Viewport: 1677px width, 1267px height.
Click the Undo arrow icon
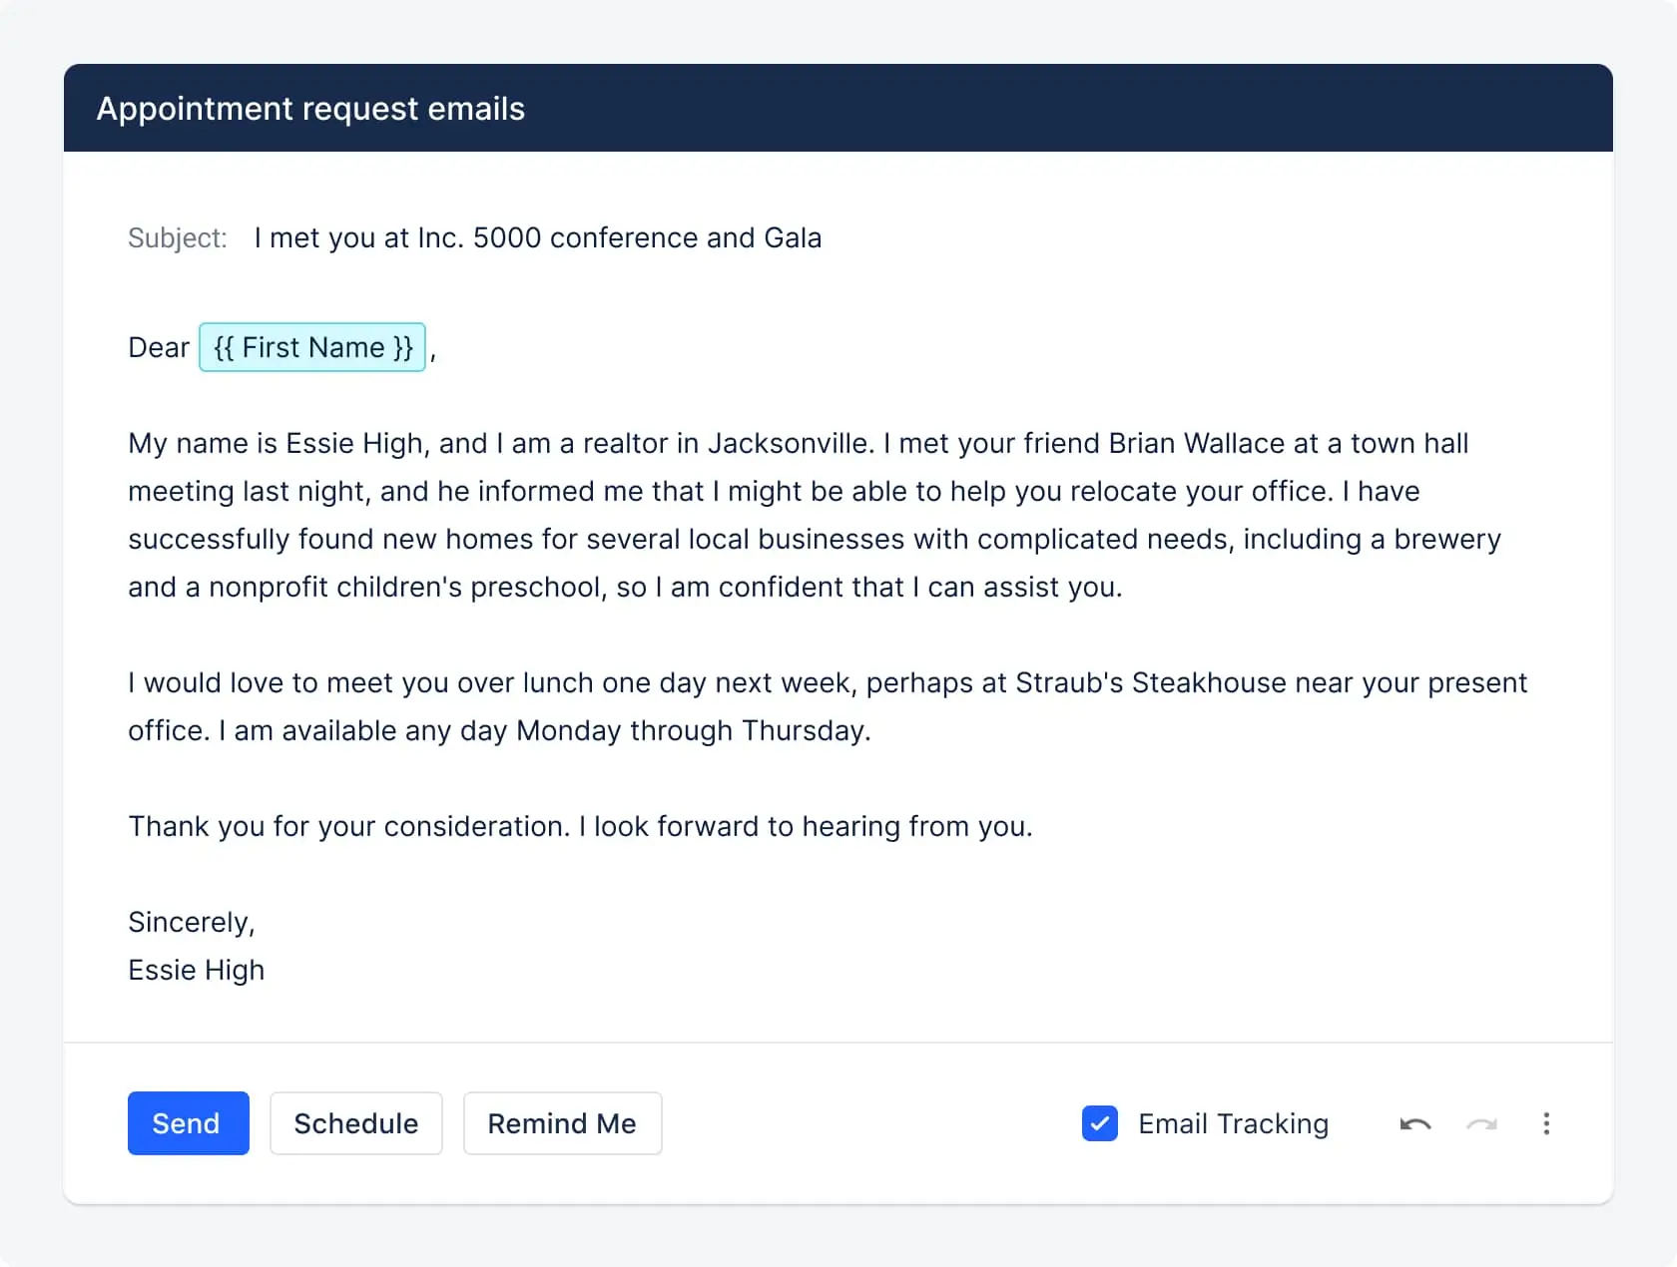1414,1123
